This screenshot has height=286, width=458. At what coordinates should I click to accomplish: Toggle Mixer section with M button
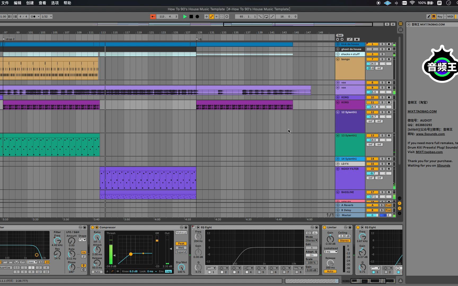pos(399,208)
